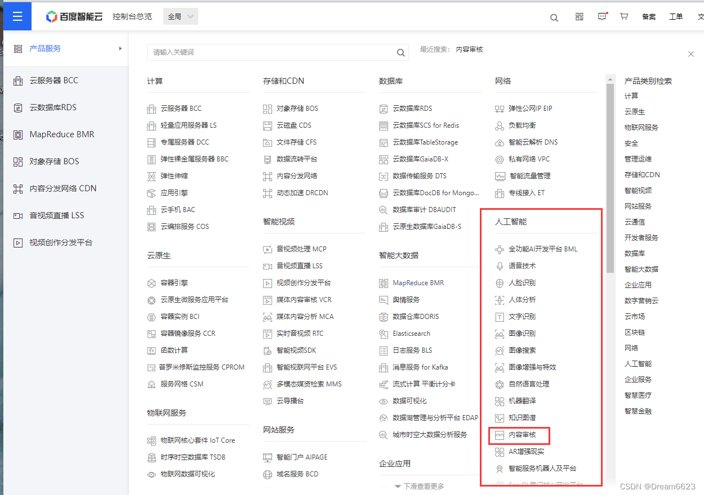This screenshot has height=495, width=704.
Task: Open the QR grid icon in header
Action: [580, 17]
